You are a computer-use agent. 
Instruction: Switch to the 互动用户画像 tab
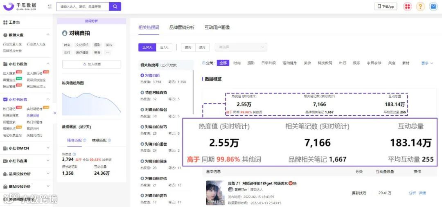(217, 27)
